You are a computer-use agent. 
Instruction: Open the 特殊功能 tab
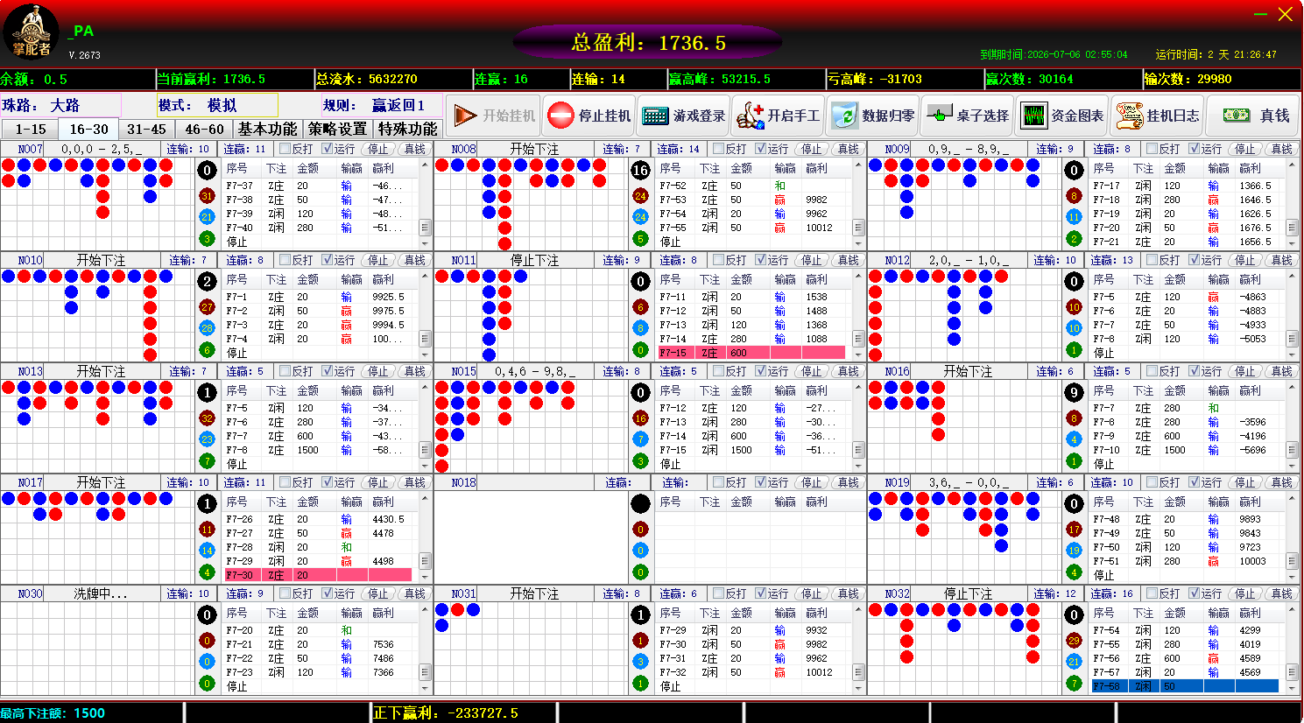tap(407, 129)
